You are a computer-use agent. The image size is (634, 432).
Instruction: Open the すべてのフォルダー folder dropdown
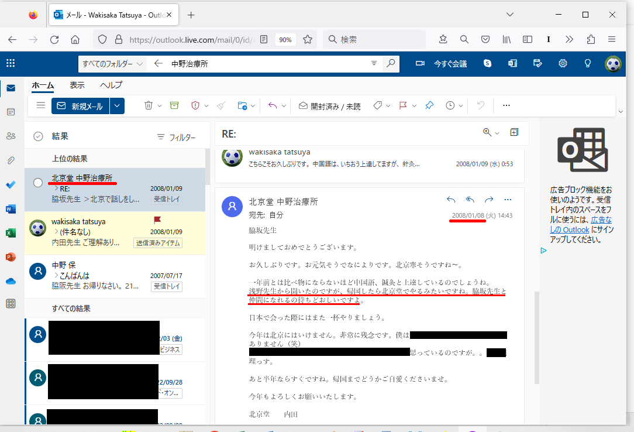(x=112, y=64)
